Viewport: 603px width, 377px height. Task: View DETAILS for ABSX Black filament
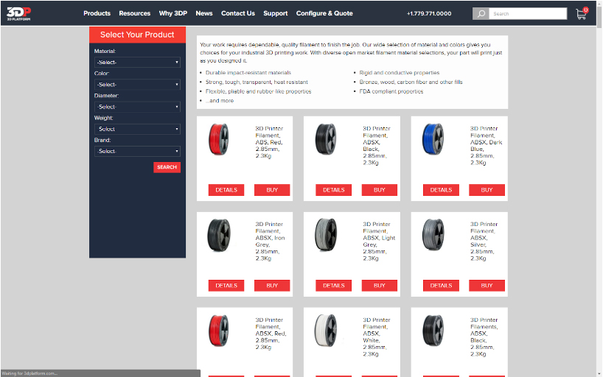click(x=333, y=190)
